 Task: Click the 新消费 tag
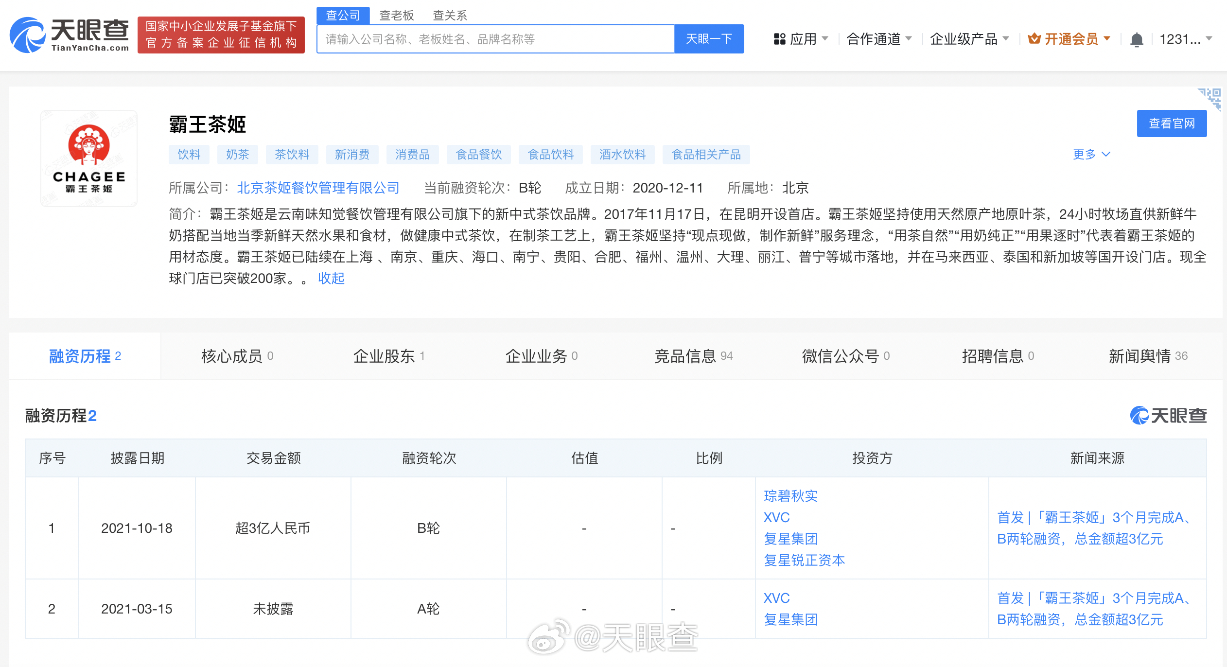(x=352, y=155)
